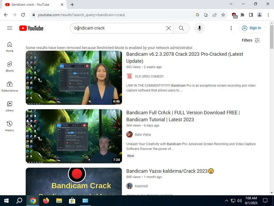
Task: Open Windows taskbar search
Action: [19, 201]
